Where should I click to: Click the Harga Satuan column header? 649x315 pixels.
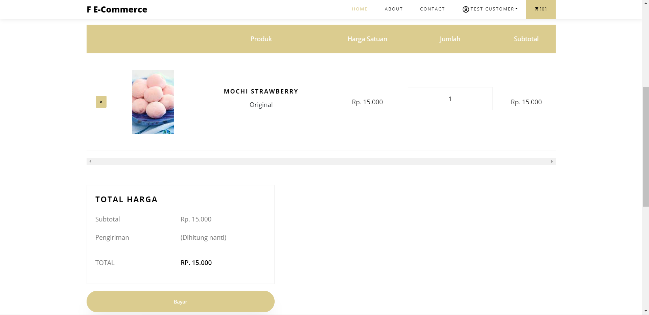(x=367, y=39)
